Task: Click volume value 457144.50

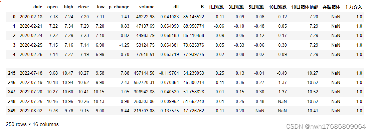Action: (x=144, y=73)
